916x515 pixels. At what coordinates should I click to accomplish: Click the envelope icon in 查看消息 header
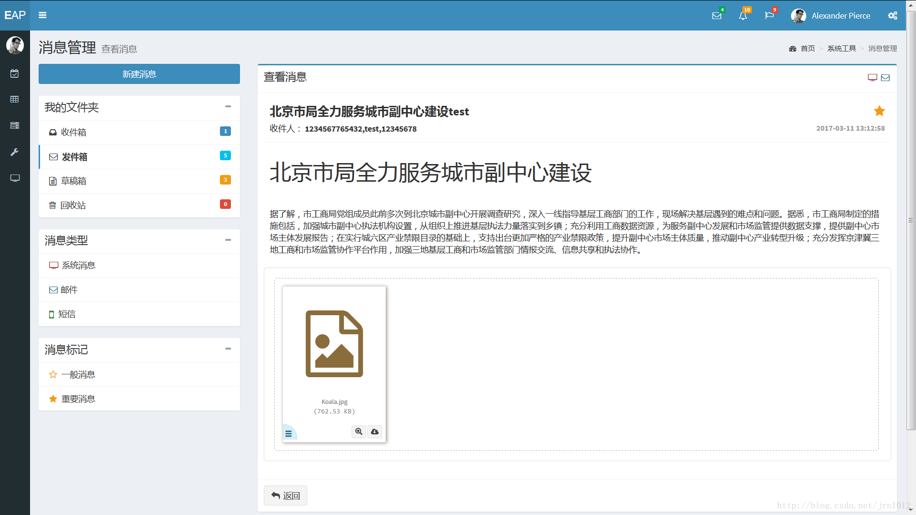point(885,78)
